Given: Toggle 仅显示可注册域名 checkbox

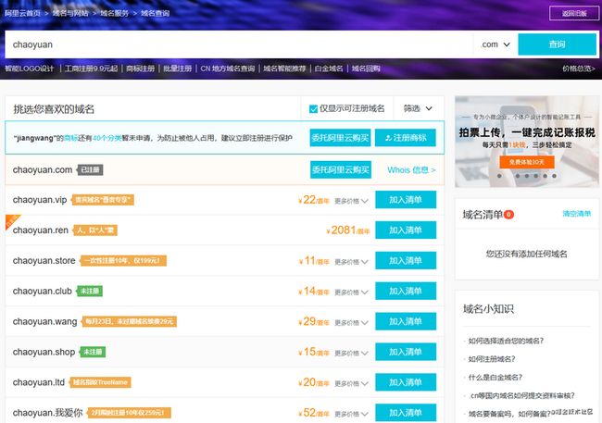Looking at the screenshot, I should tap(313, 109).
